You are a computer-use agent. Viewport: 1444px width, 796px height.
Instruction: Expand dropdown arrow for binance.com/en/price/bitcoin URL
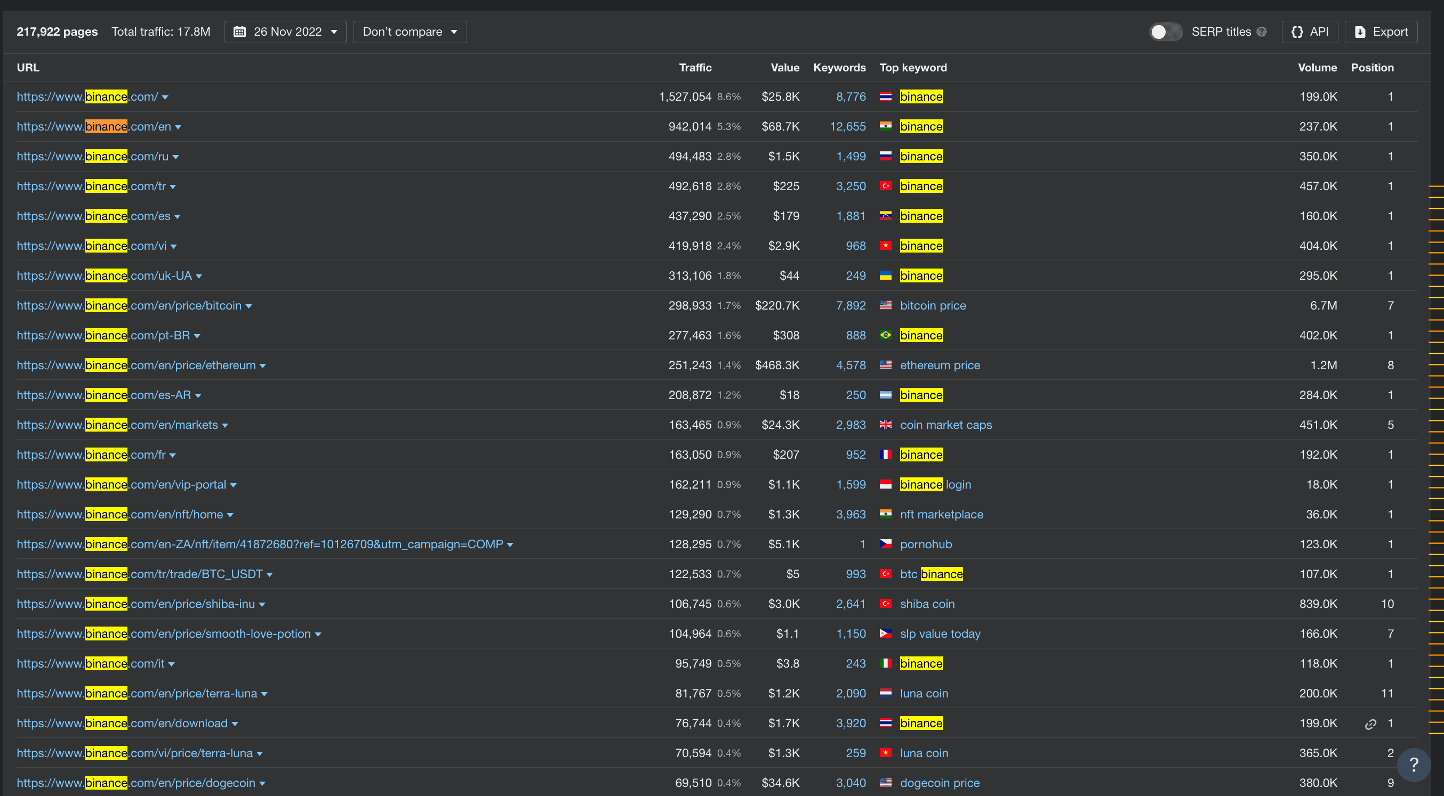point(248,306)
